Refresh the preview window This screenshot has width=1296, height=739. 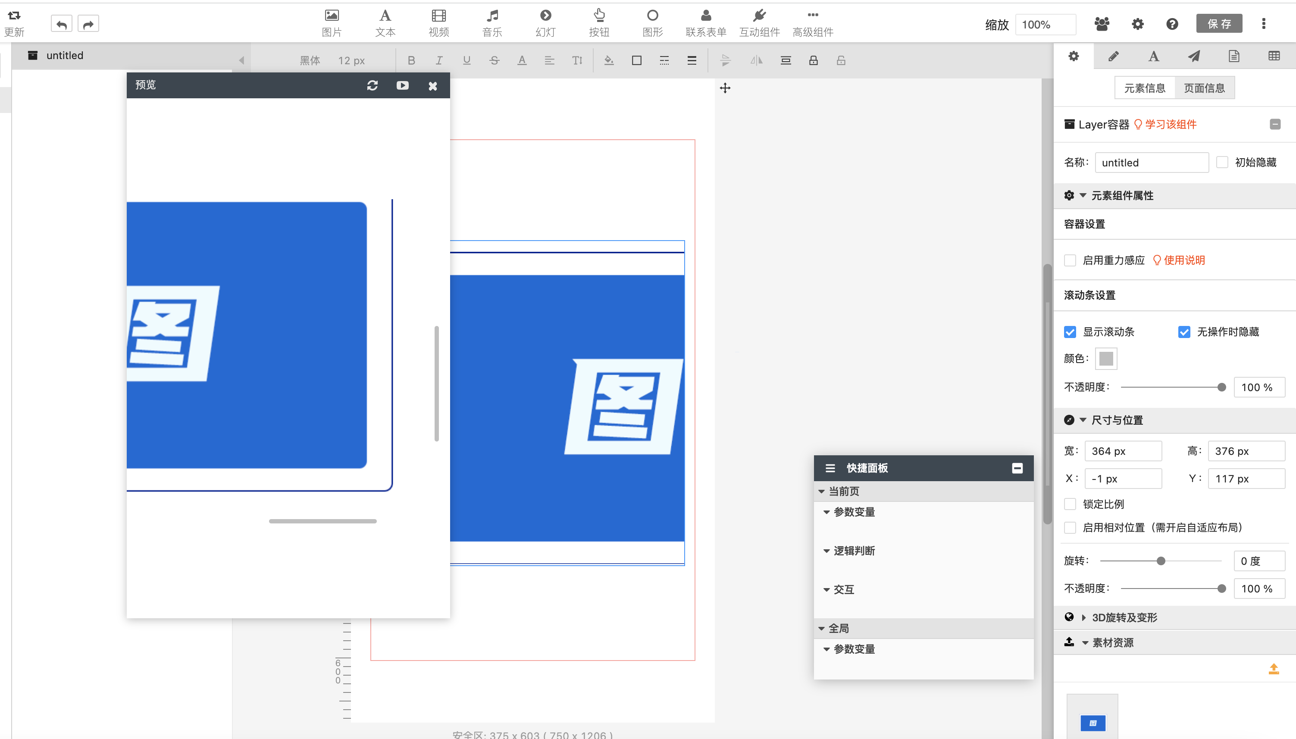pyautogui.click(x=373, y=85)
